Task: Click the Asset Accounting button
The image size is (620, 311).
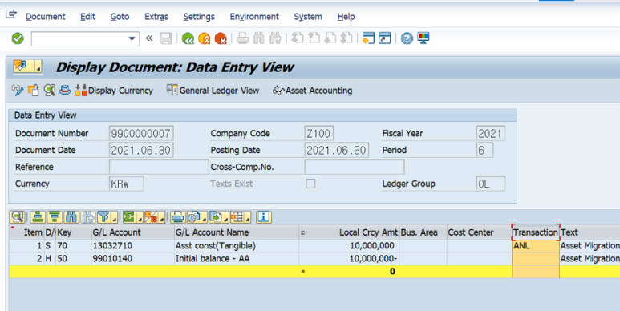Action: click(312, 90)
